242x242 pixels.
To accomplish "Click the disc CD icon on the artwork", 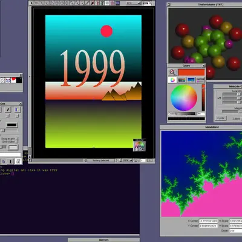I will [139, 145].
